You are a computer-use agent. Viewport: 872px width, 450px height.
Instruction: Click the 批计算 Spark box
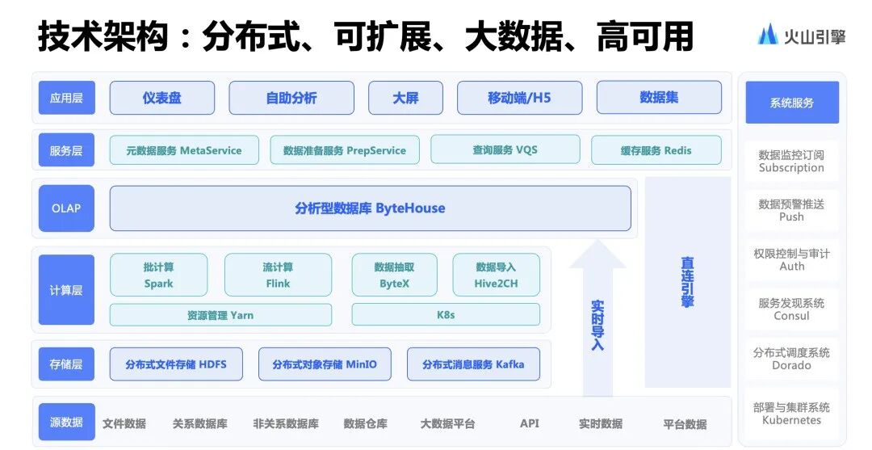click(x=158, y=275)
